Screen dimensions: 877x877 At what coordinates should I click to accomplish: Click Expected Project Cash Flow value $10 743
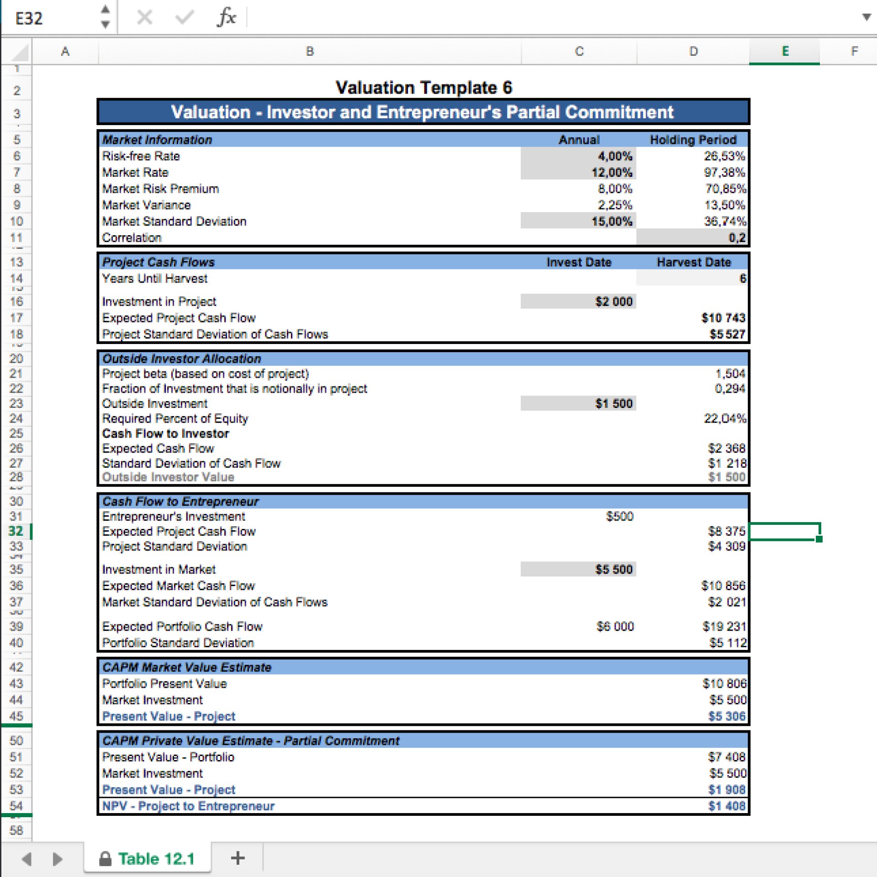[723, 318]
